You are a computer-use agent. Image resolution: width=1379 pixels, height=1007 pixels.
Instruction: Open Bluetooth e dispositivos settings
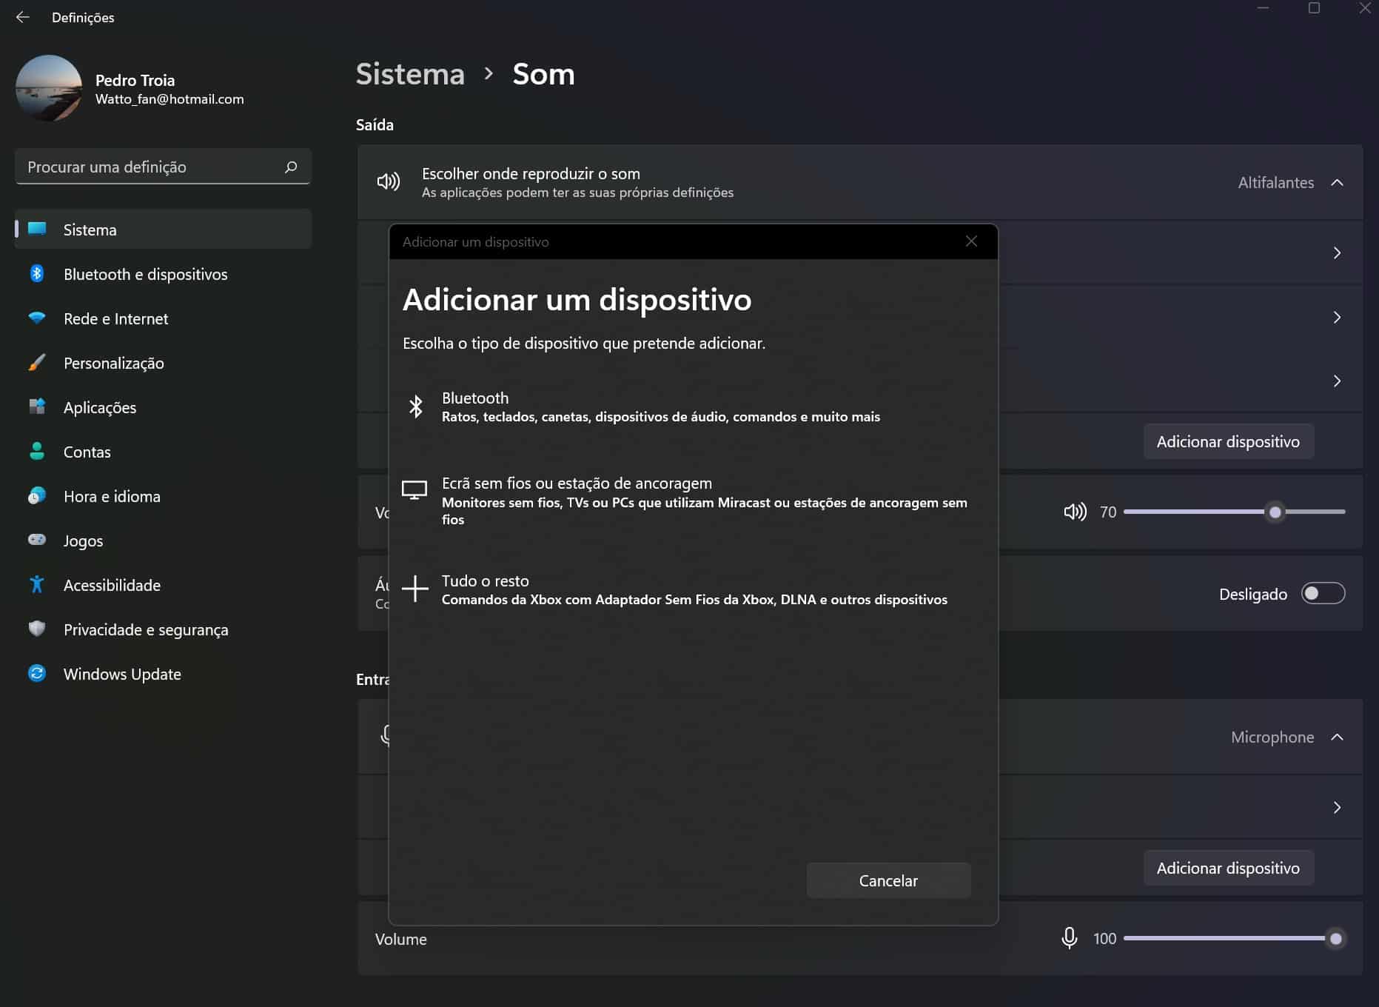[x=145, y=274]
